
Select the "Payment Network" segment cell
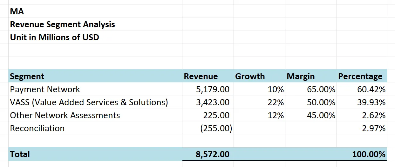45,89
